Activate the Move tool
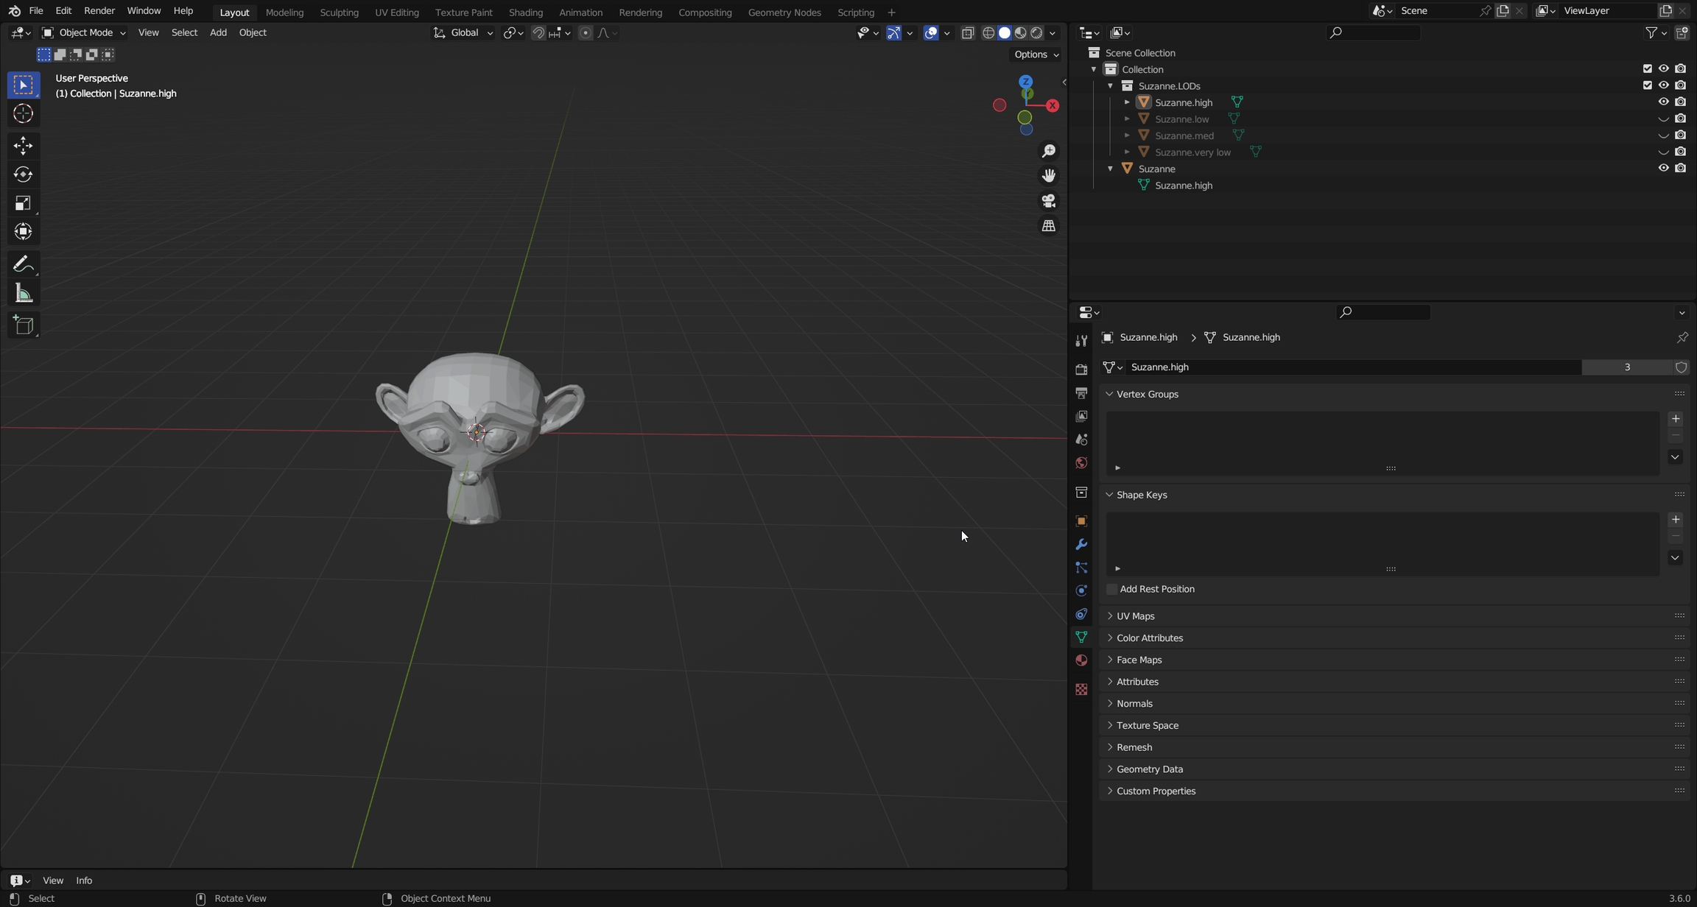This screenshot has width=1697, height=907. point(23,146)
